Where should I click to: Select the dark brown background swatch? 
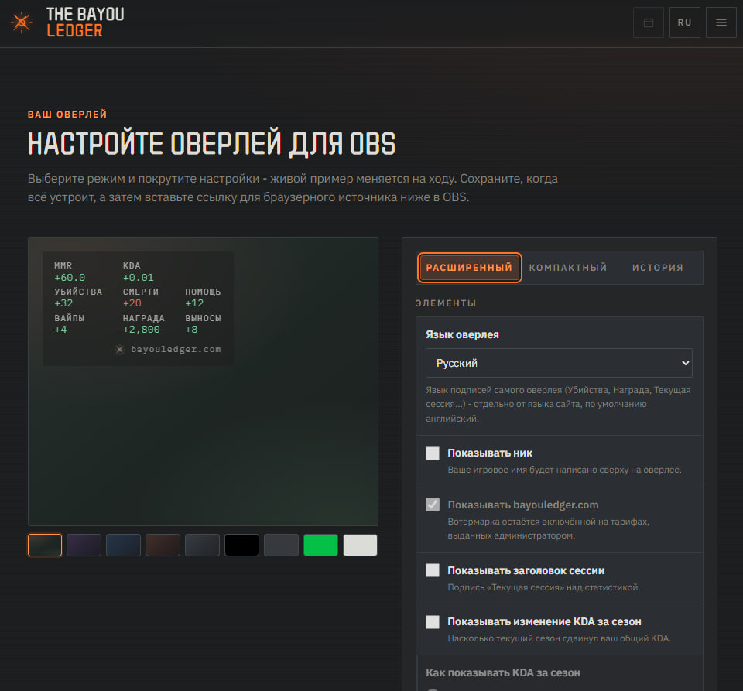(x=163, y=545)
